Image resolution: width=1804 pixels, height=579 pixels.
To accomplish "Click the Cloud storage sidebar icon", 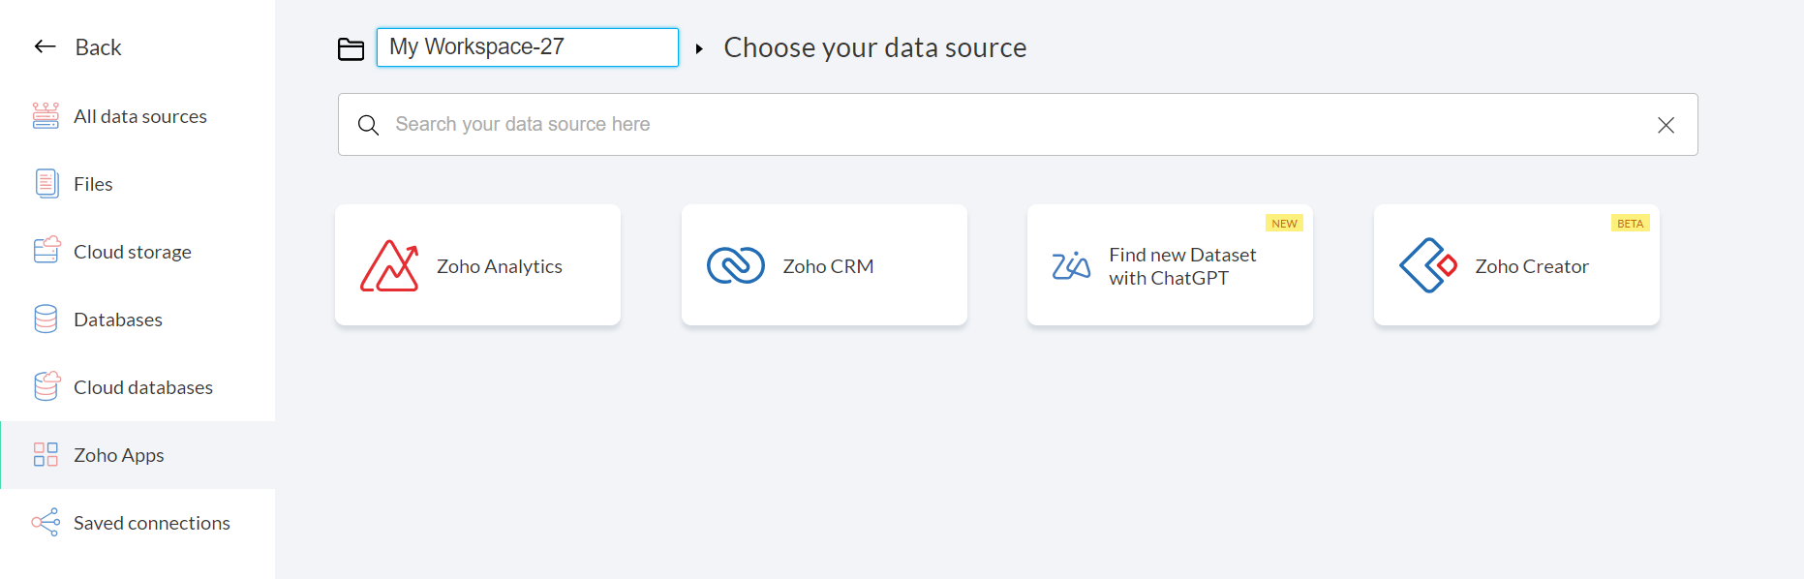I will 46,251.
